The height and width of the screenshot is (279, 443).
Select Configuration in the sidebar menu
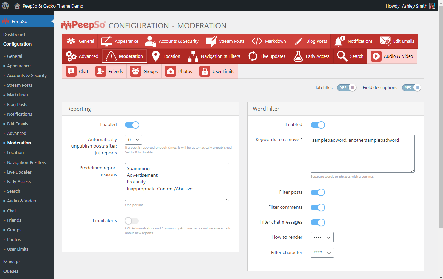[x=18, y=44]
